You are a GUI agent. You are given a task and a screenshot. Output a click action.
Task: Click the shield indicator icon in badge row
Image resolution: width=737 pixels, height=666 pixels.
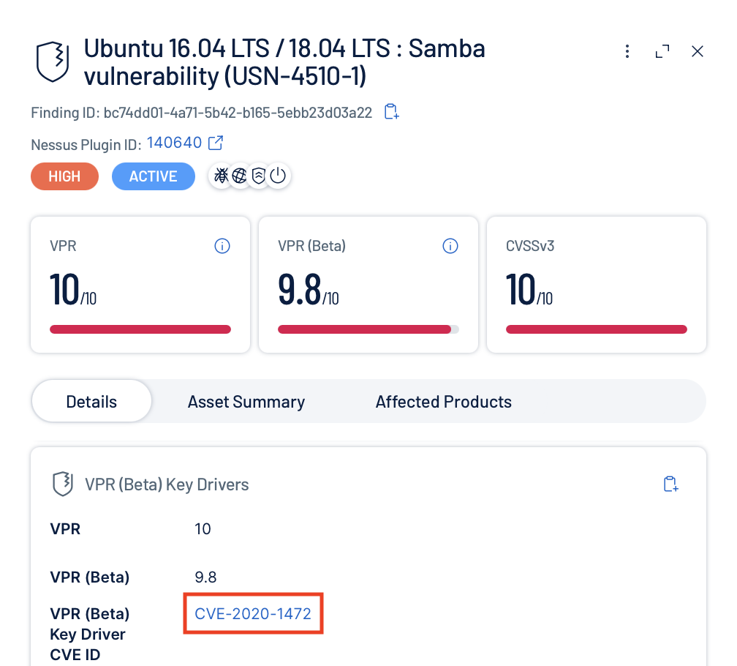(259, 176)
